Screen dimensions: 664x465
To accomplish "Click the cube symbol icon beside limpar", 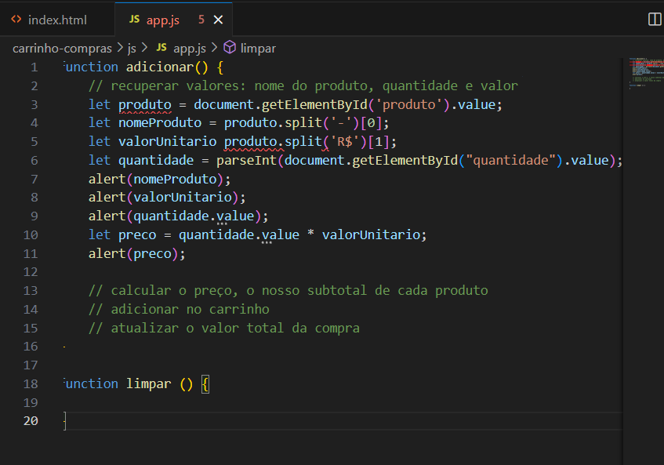I will 230,47.
